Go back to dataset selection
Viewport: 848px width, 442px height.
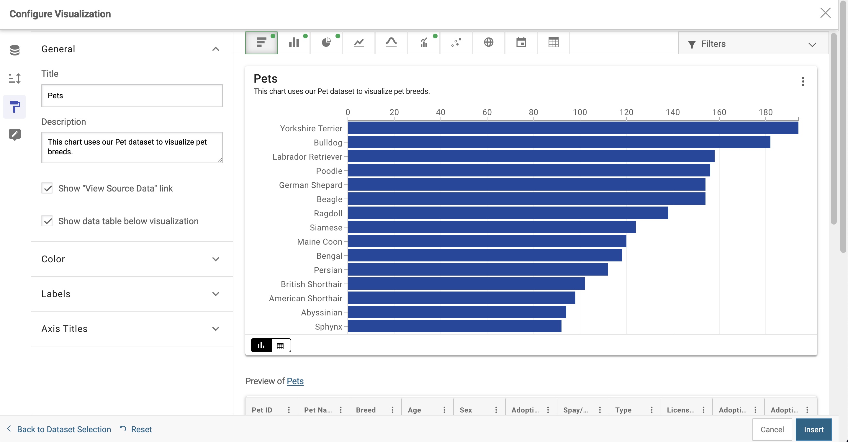point(59,429)
